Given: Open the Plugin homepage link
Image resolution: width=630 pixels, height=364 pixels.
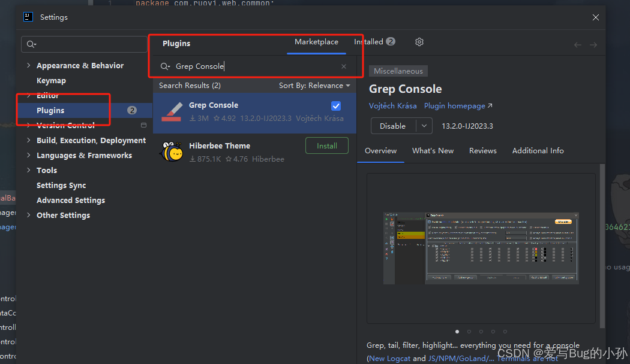Looking at the screenshot, I should click(x=458, y=106).
